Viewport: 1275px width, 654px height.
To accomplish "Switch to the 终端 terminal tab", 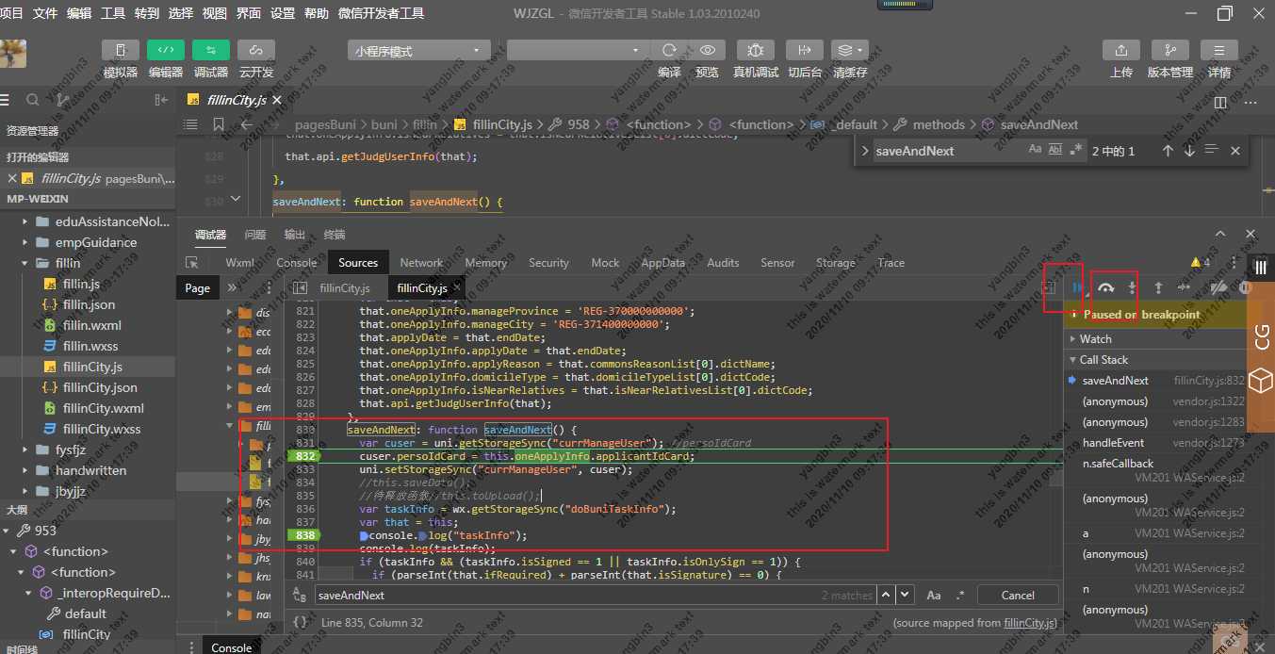I will click(x=335, y=235).
